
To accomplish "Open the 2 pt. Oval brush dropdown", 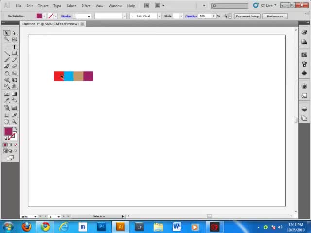I will click(160, 16).
